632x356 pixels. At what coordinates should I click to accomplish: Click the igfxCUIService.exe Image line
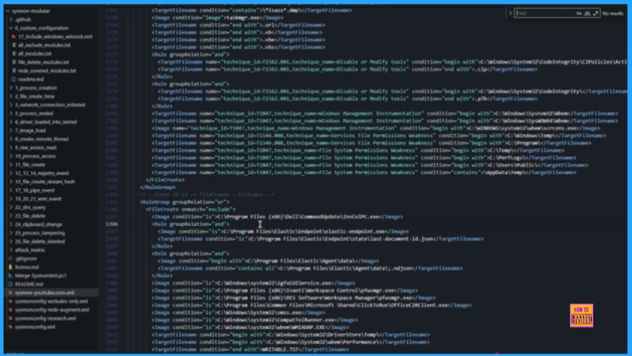tap(254, 283)
